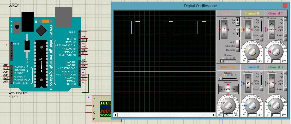Click Channel C volts value field
The width and height of the screenshot is (291, 124).
tap(276, 61)
